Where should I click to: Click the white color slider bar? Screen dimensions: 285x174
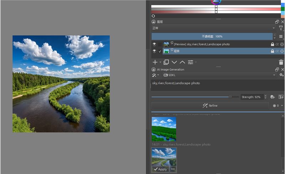(216, 6)
